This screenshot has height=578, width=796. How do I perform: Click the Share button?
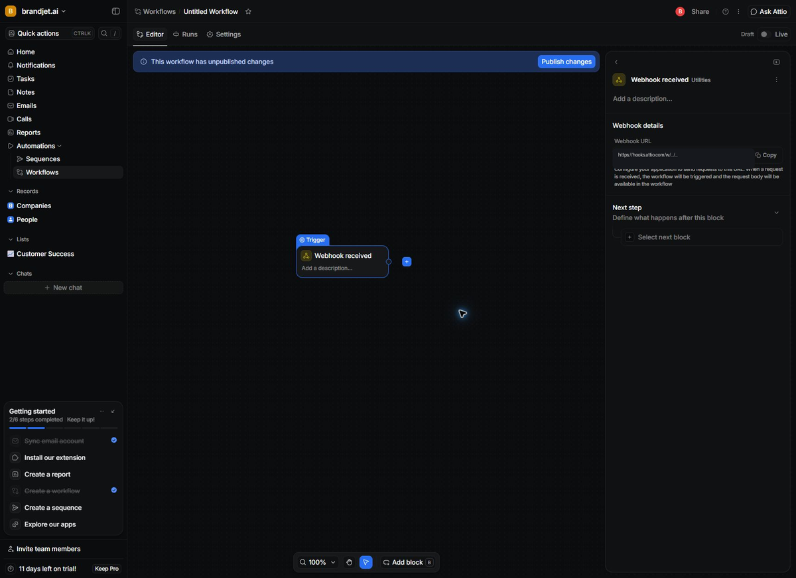coord(700,12)
